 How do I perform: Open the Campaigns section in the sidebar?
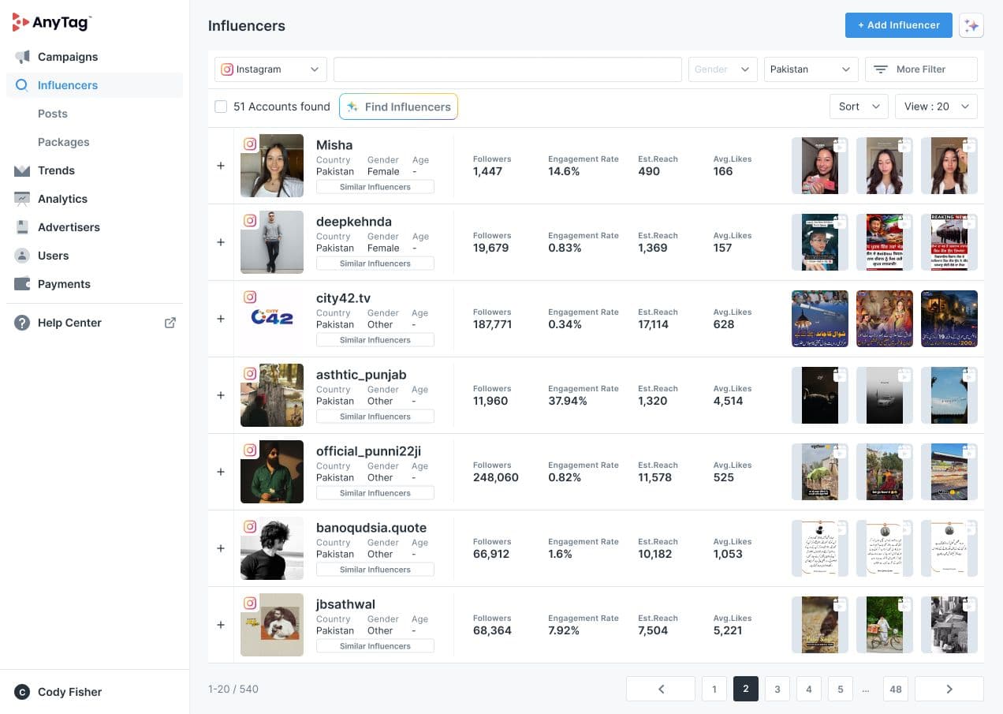tap(67, 57)
